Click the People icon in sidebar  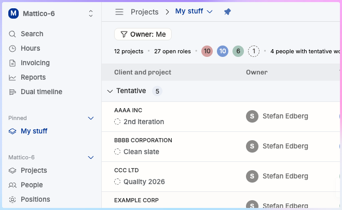click(x=13, y=185)
